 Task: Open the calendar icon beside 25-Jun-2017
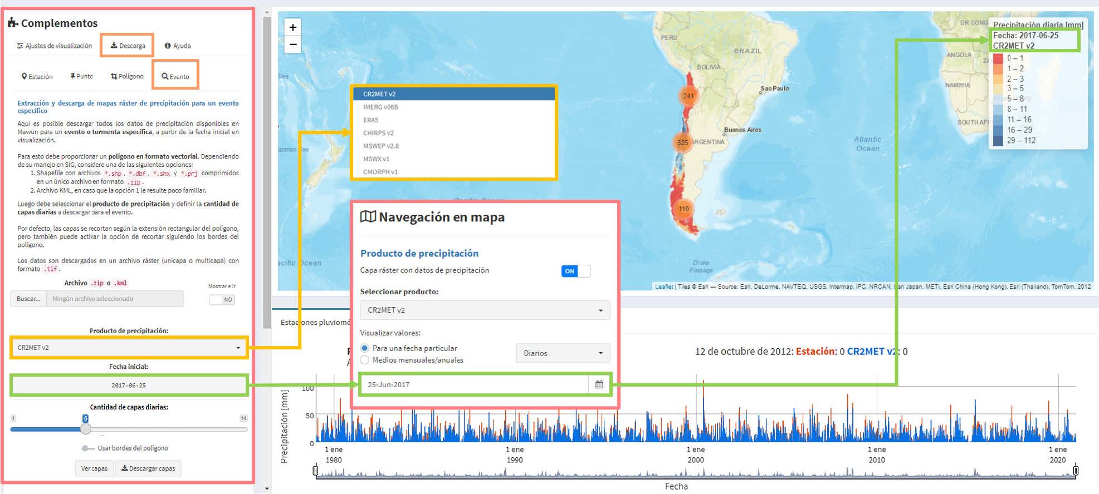click(x=599, y=384)
